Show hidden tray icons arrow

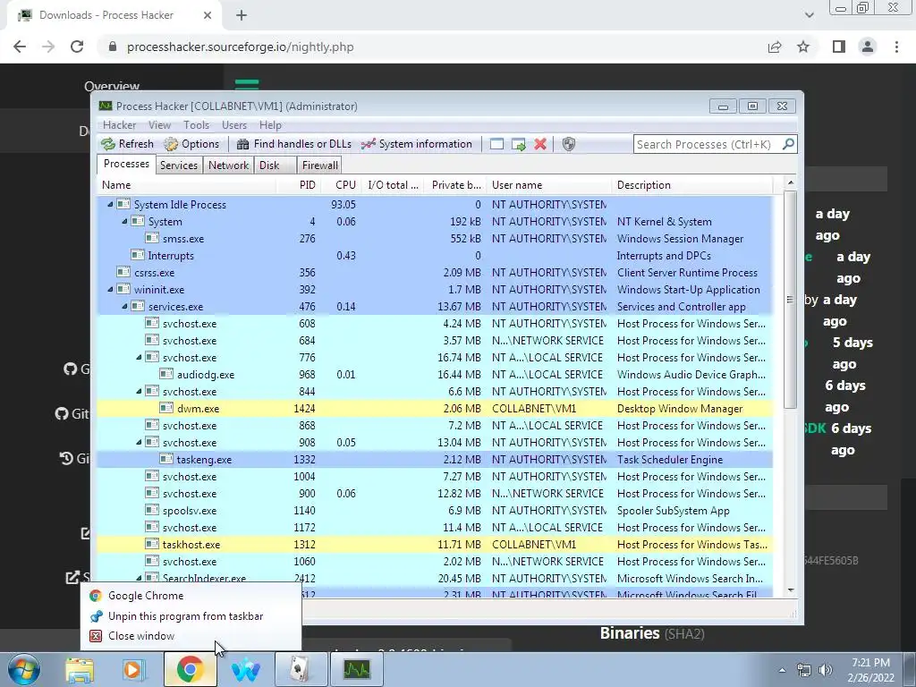pos(782,670)
